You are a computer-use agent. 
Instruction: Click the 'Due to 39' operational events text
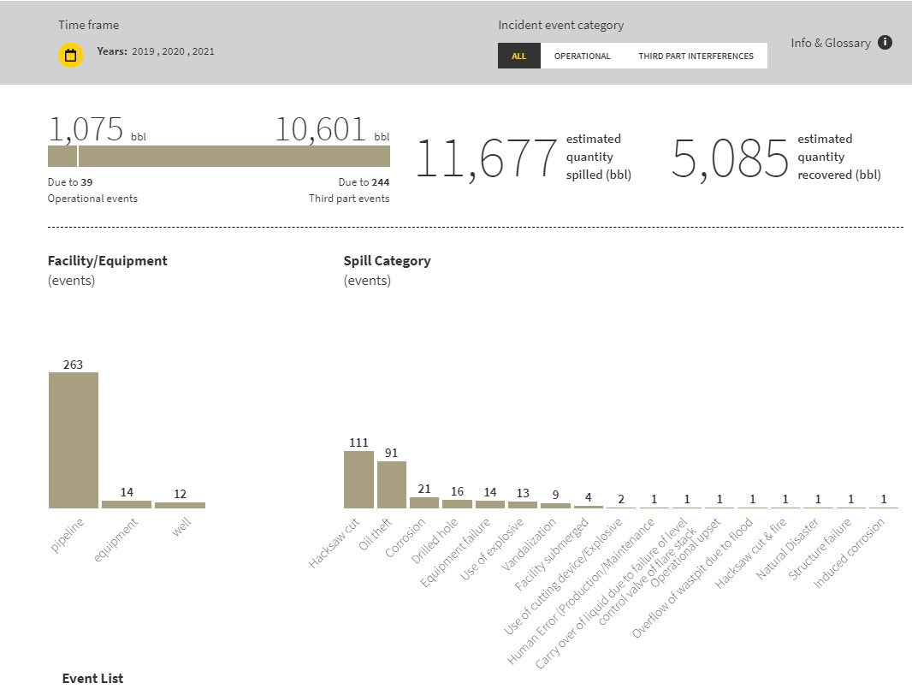[x=70, y=182]
